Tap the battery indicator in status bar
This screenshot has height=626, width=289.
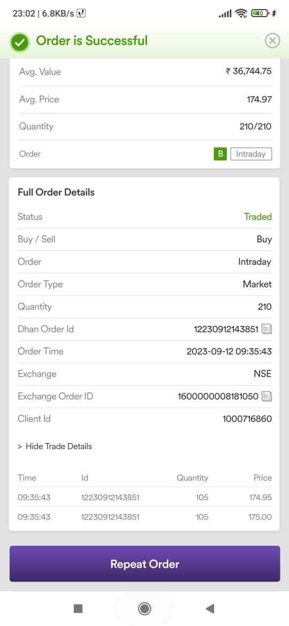point(261,13)
